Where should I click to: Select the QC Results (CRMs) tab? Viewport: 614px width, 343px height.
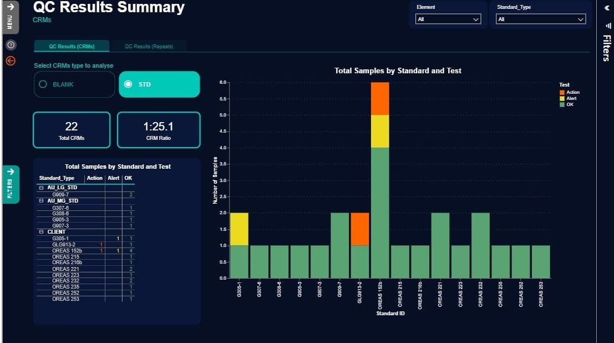[x=72, y=46]
